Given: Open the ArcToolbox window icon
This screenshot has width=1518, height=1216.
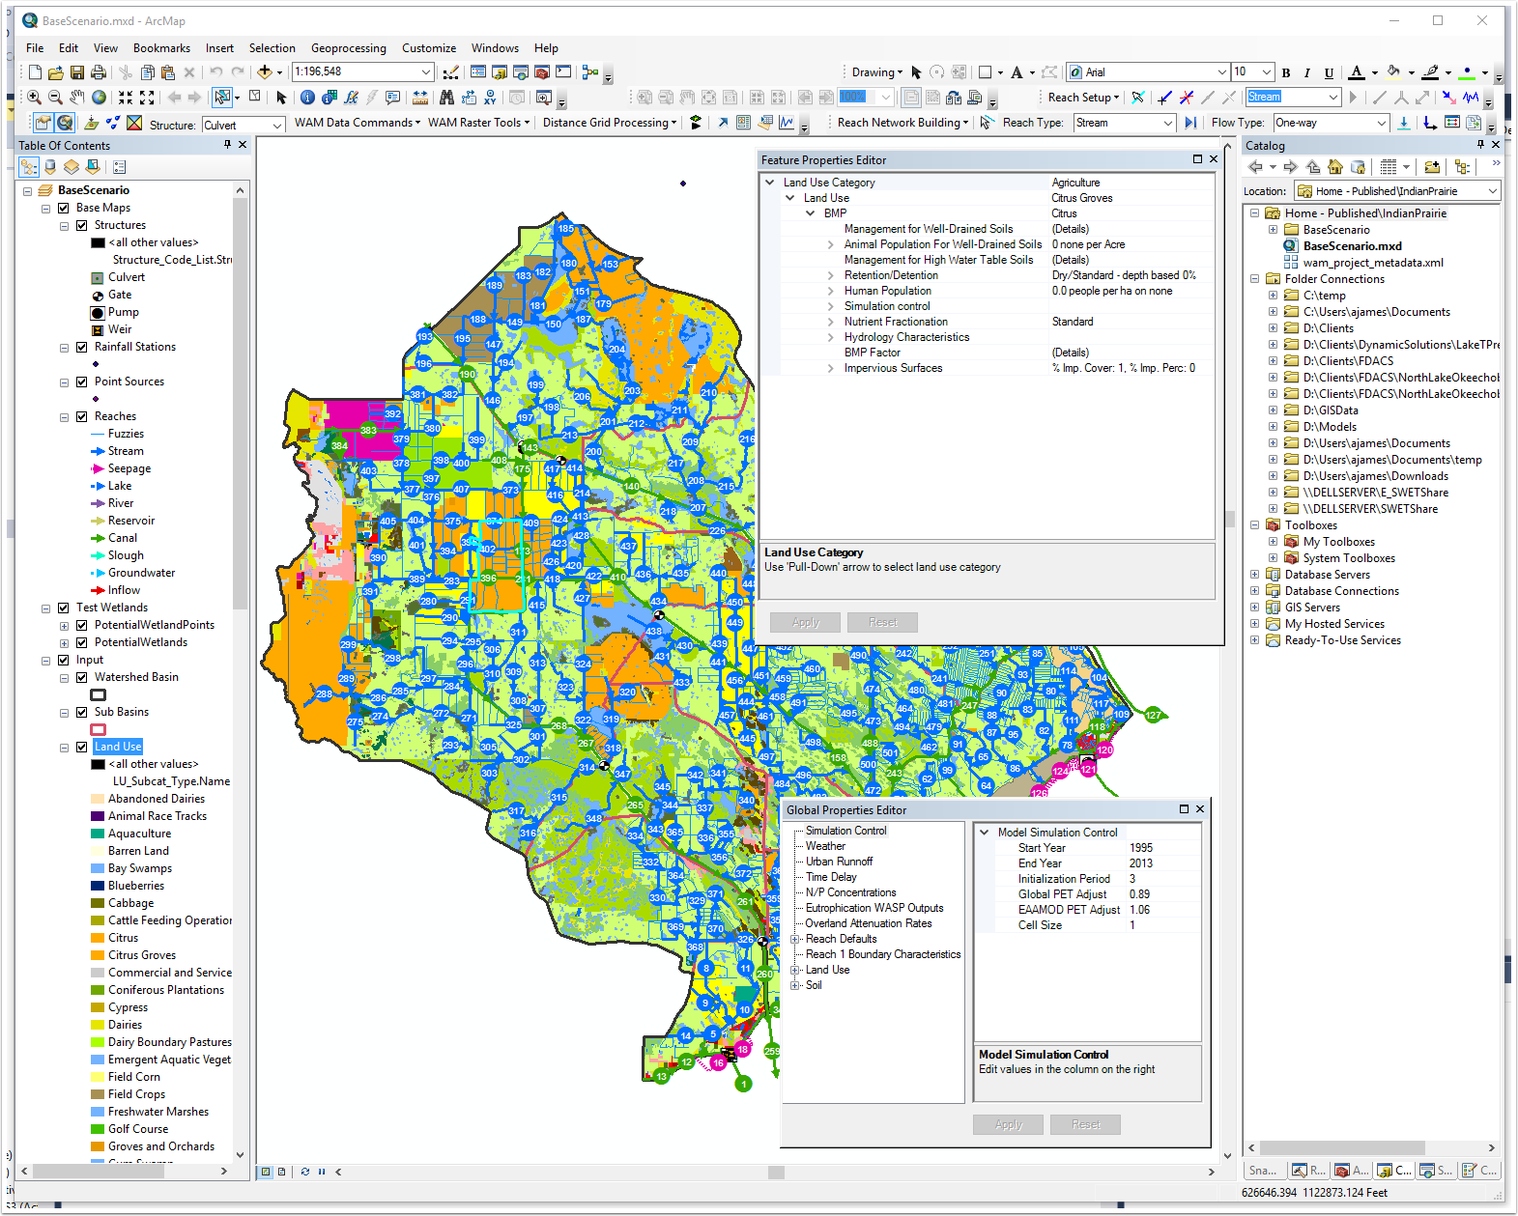Looking at the screenshot, I should [542, 72].
